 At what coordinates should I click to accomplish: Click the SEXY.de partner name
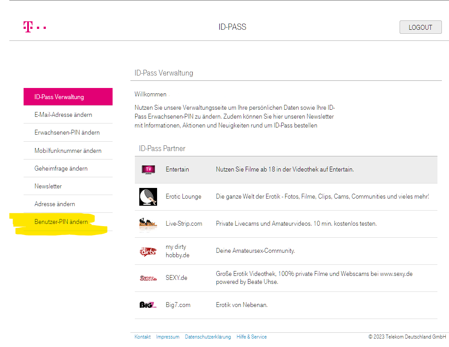click(176, 278)
